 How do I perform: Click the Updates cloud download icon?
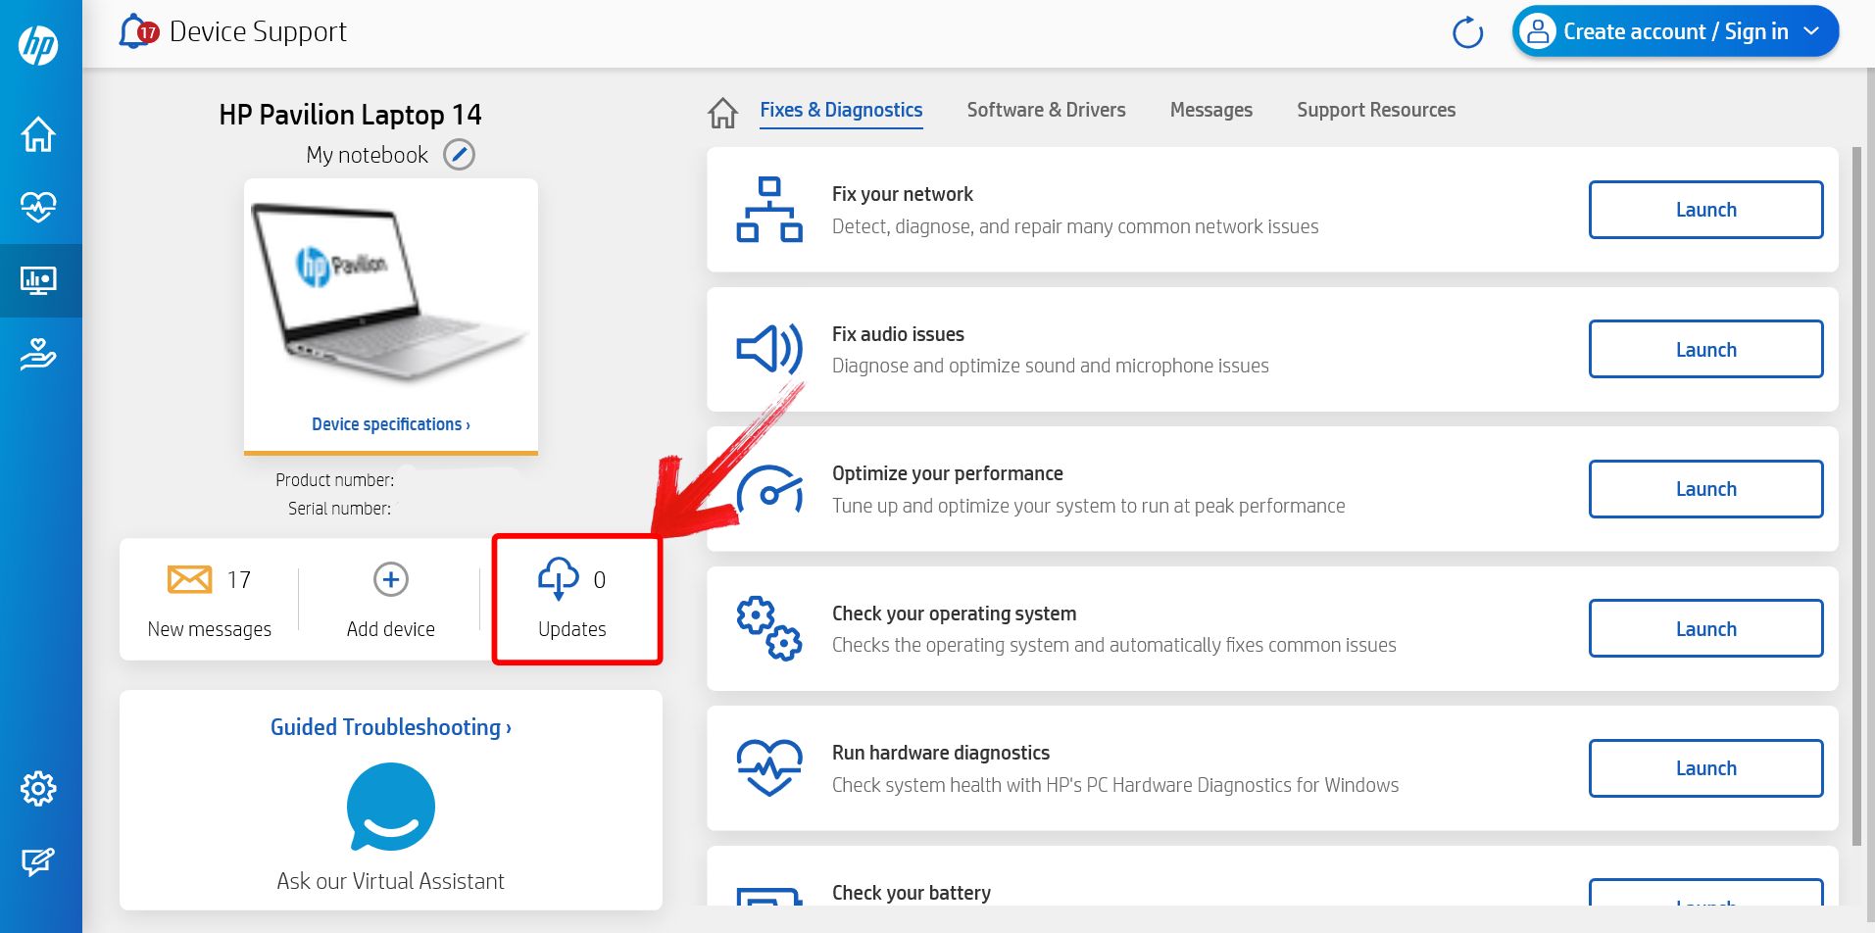click(x=558, y=578)
